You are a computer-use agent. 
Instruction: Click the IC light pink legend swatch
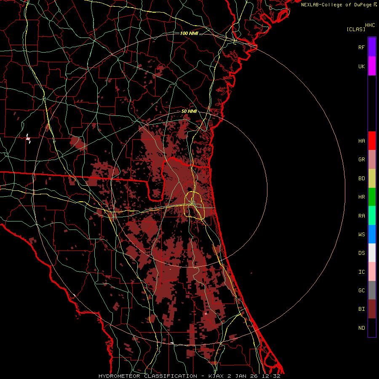[x=372, y=272]
